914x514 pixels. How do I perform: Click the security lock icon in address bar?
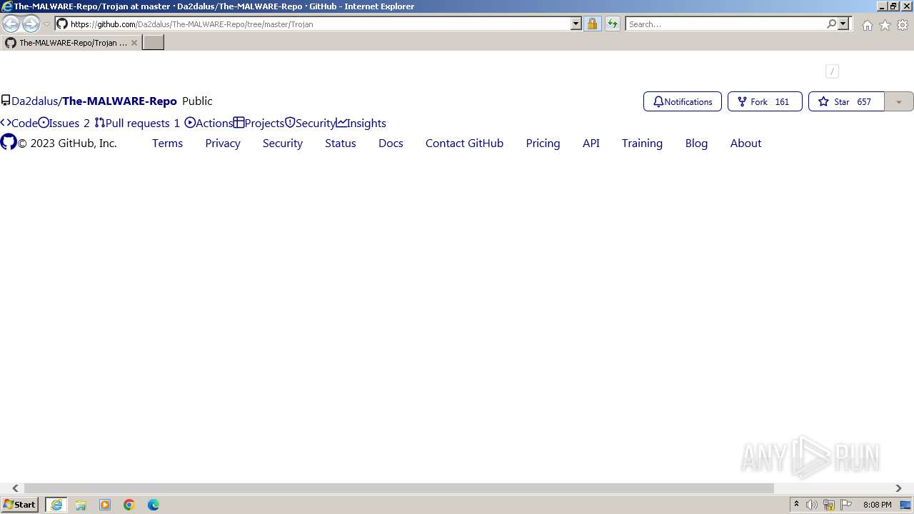(x=592, y=24)
